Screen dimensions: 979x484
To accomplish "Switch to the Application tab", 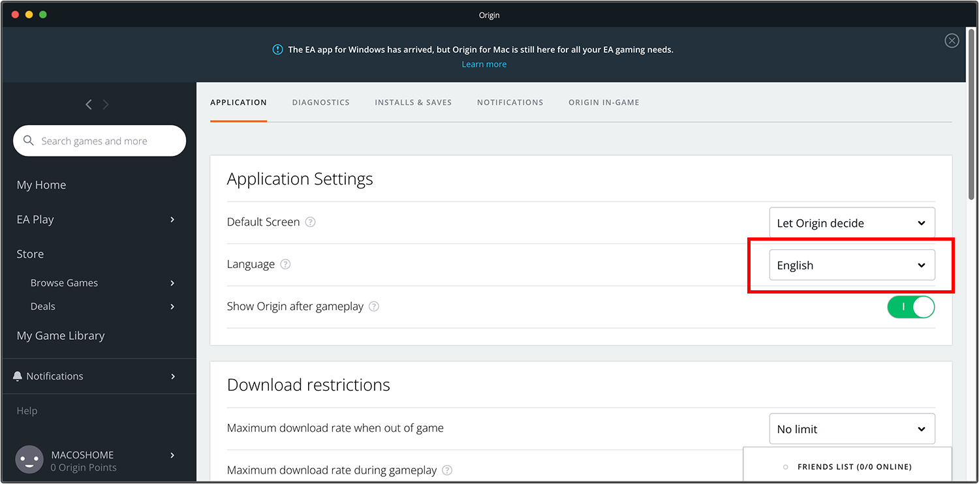I will 238,102.
